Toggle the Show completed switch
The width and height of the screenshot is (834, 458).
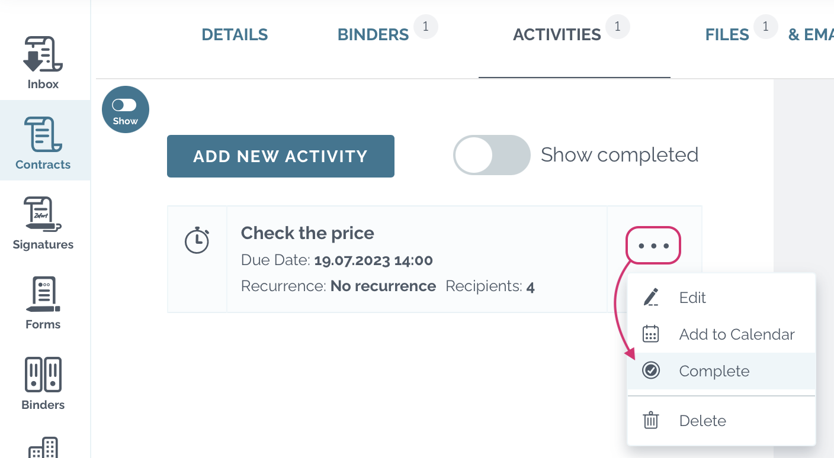pos(492,155)
